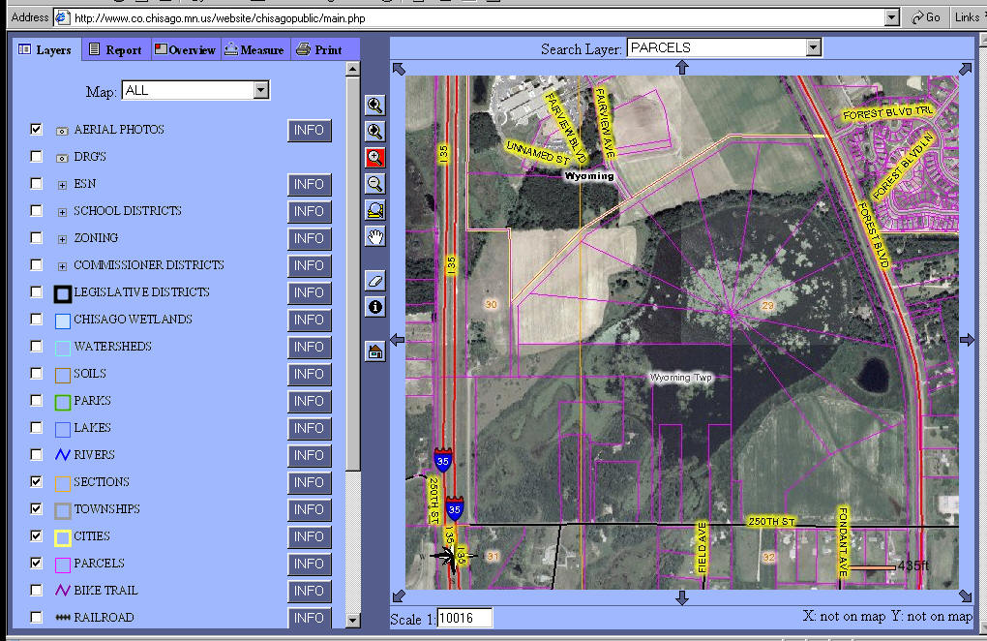This screenshot has width=987, height=641.
Task: Click the CHISAGO WETLANDS blue color swatch
Action: point(62,319)
